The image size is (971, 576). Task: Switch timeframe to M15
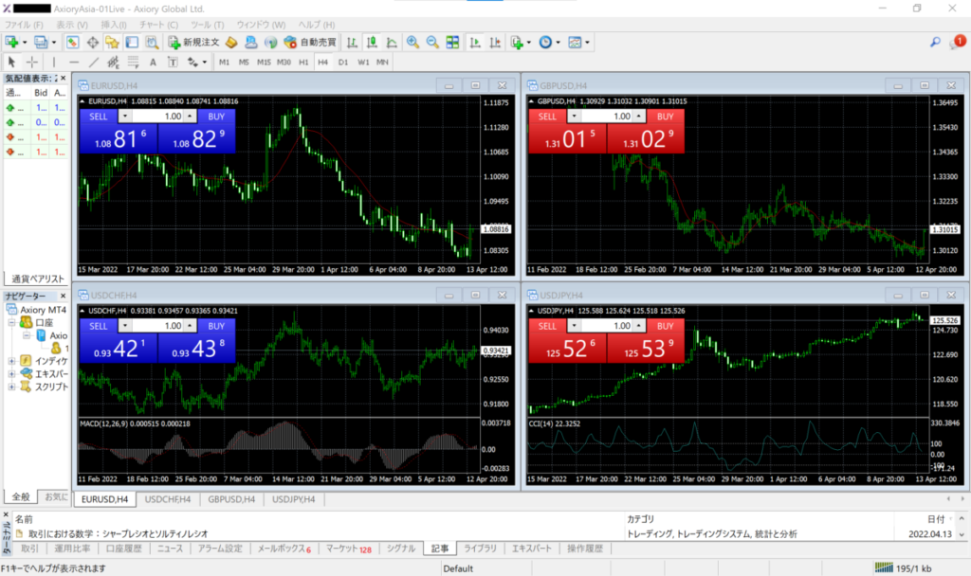click(264, 62)
